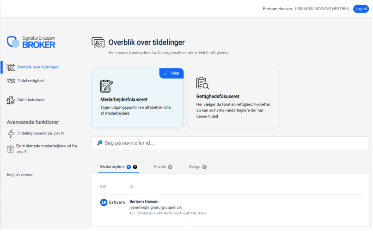Screen dimensions: 373x232
Task: Click the Erhverv IDP icon
Action: tap(104, 202)
